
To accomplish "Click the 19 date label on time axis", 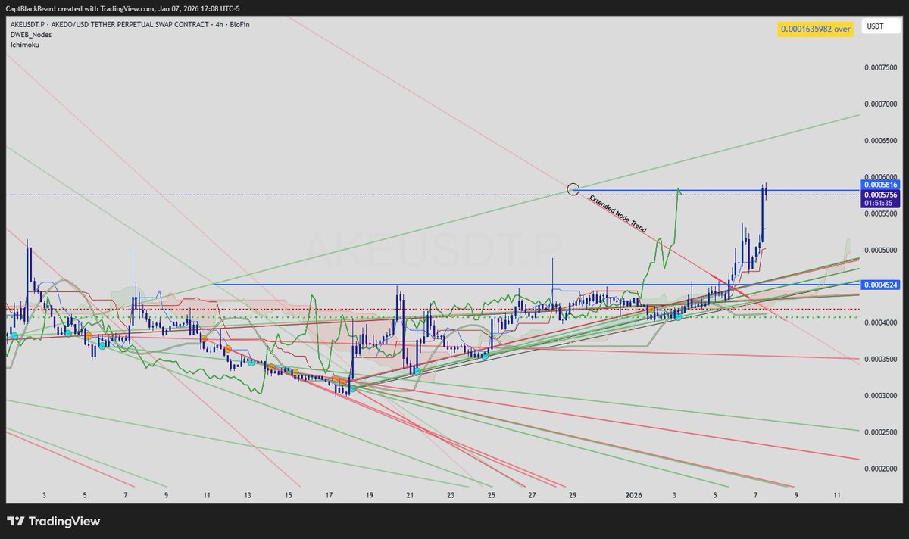I will tap(370, 495).
